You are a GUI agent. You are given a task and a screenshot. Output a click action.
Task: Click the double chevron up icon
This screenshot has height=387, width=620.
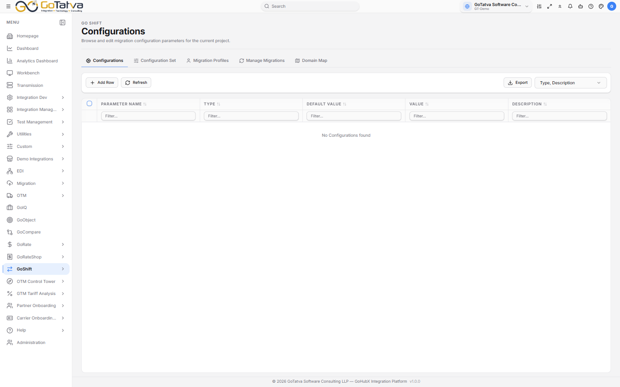560,6
